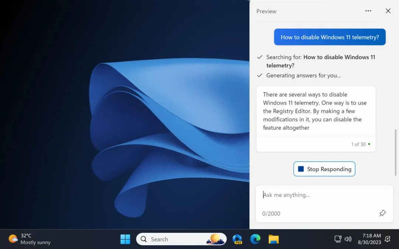Click the Copilot panel vertical scrollbar
Image resolution: width=399 pixels, height=249 pixels.
tap(395, 148)
